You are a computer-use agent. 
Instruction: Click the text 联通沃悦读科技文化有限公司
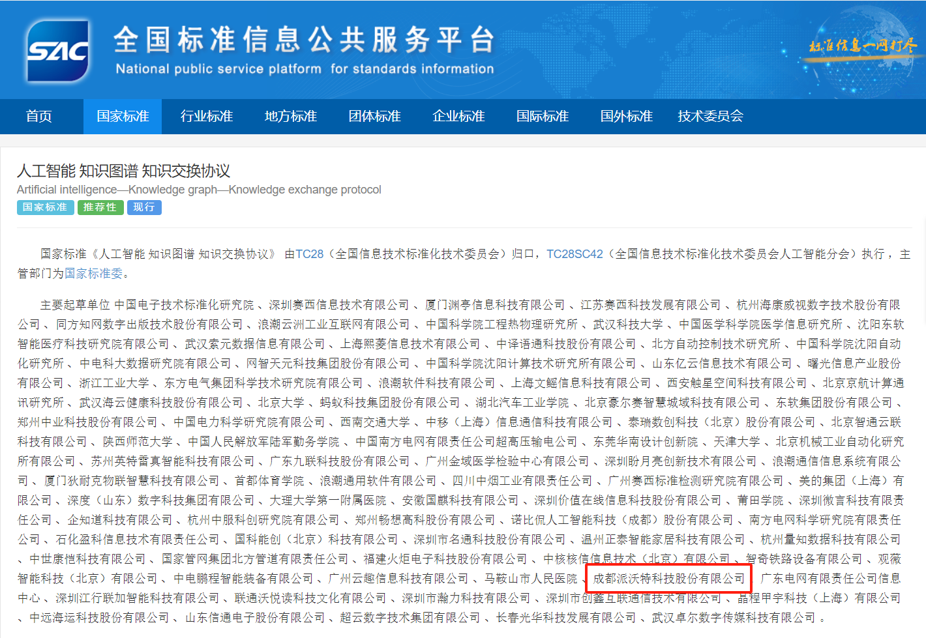point(310,598)
